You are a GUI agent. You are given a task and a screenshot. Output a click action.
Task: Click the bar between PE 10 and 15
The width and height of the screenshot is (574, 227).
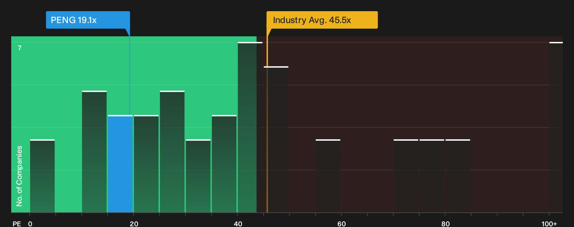pos(94,152)
